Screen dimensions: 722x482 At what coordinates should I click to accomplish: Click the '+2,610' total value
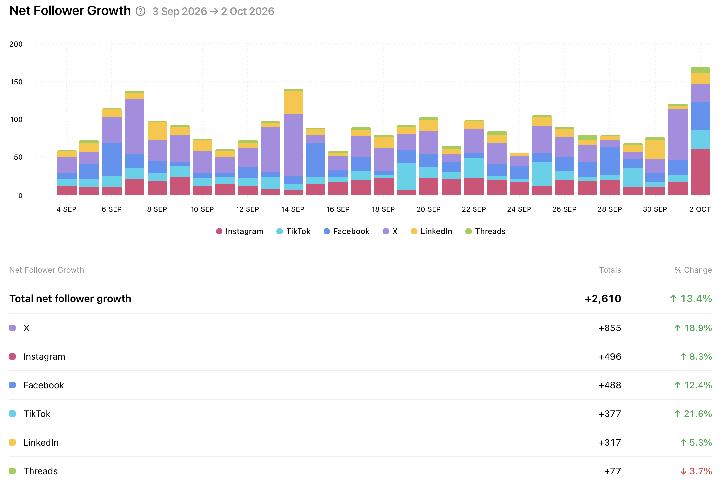click(x=603, y=299)
